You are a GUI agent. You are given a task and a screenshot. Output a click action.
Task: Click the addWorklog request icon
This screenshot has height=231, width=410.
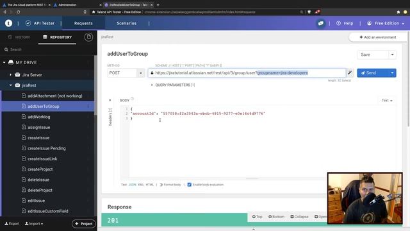24,117
